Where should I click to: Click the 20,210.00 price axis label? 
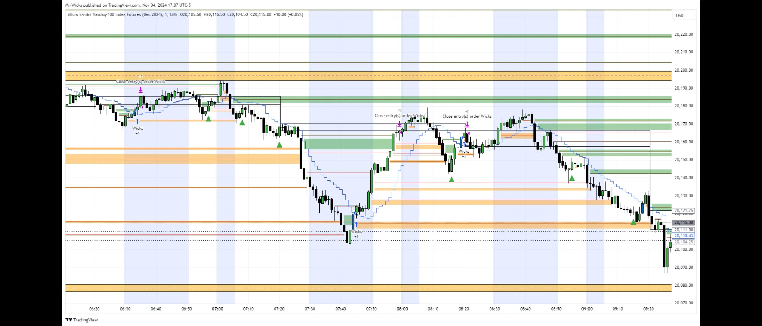tap(684, 52)
